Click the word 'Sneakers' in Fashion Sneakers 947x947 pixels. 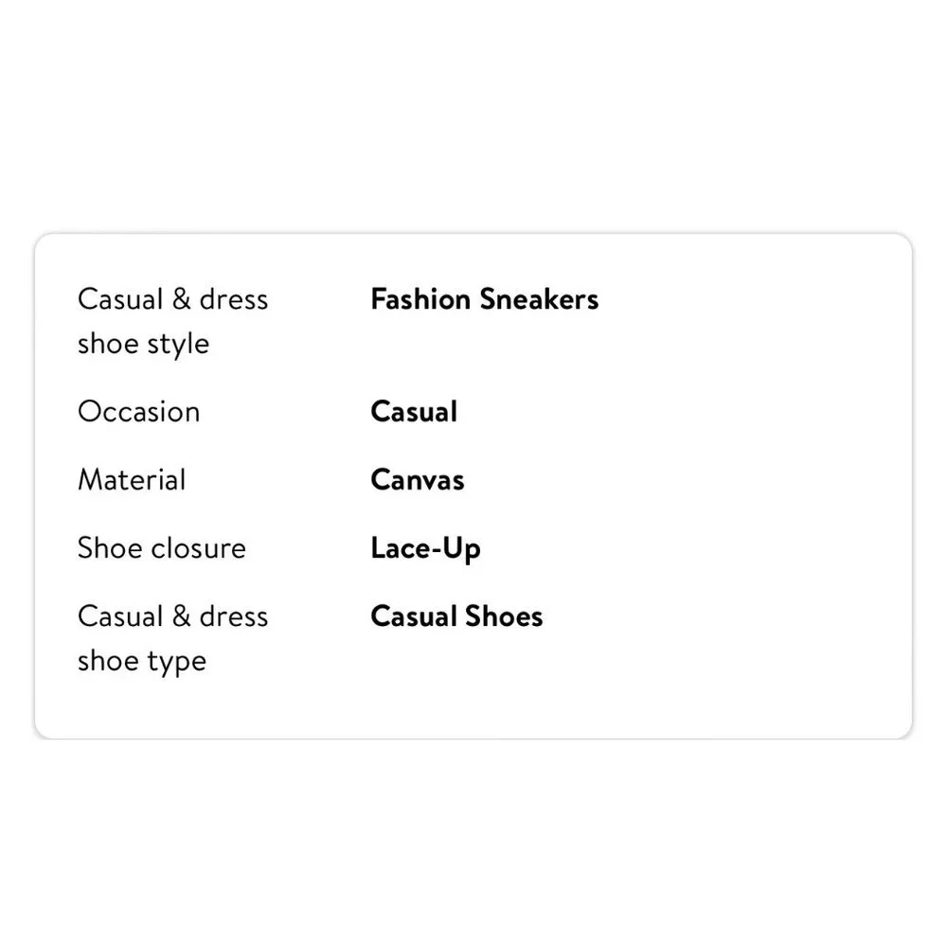[x=539, y=299]
